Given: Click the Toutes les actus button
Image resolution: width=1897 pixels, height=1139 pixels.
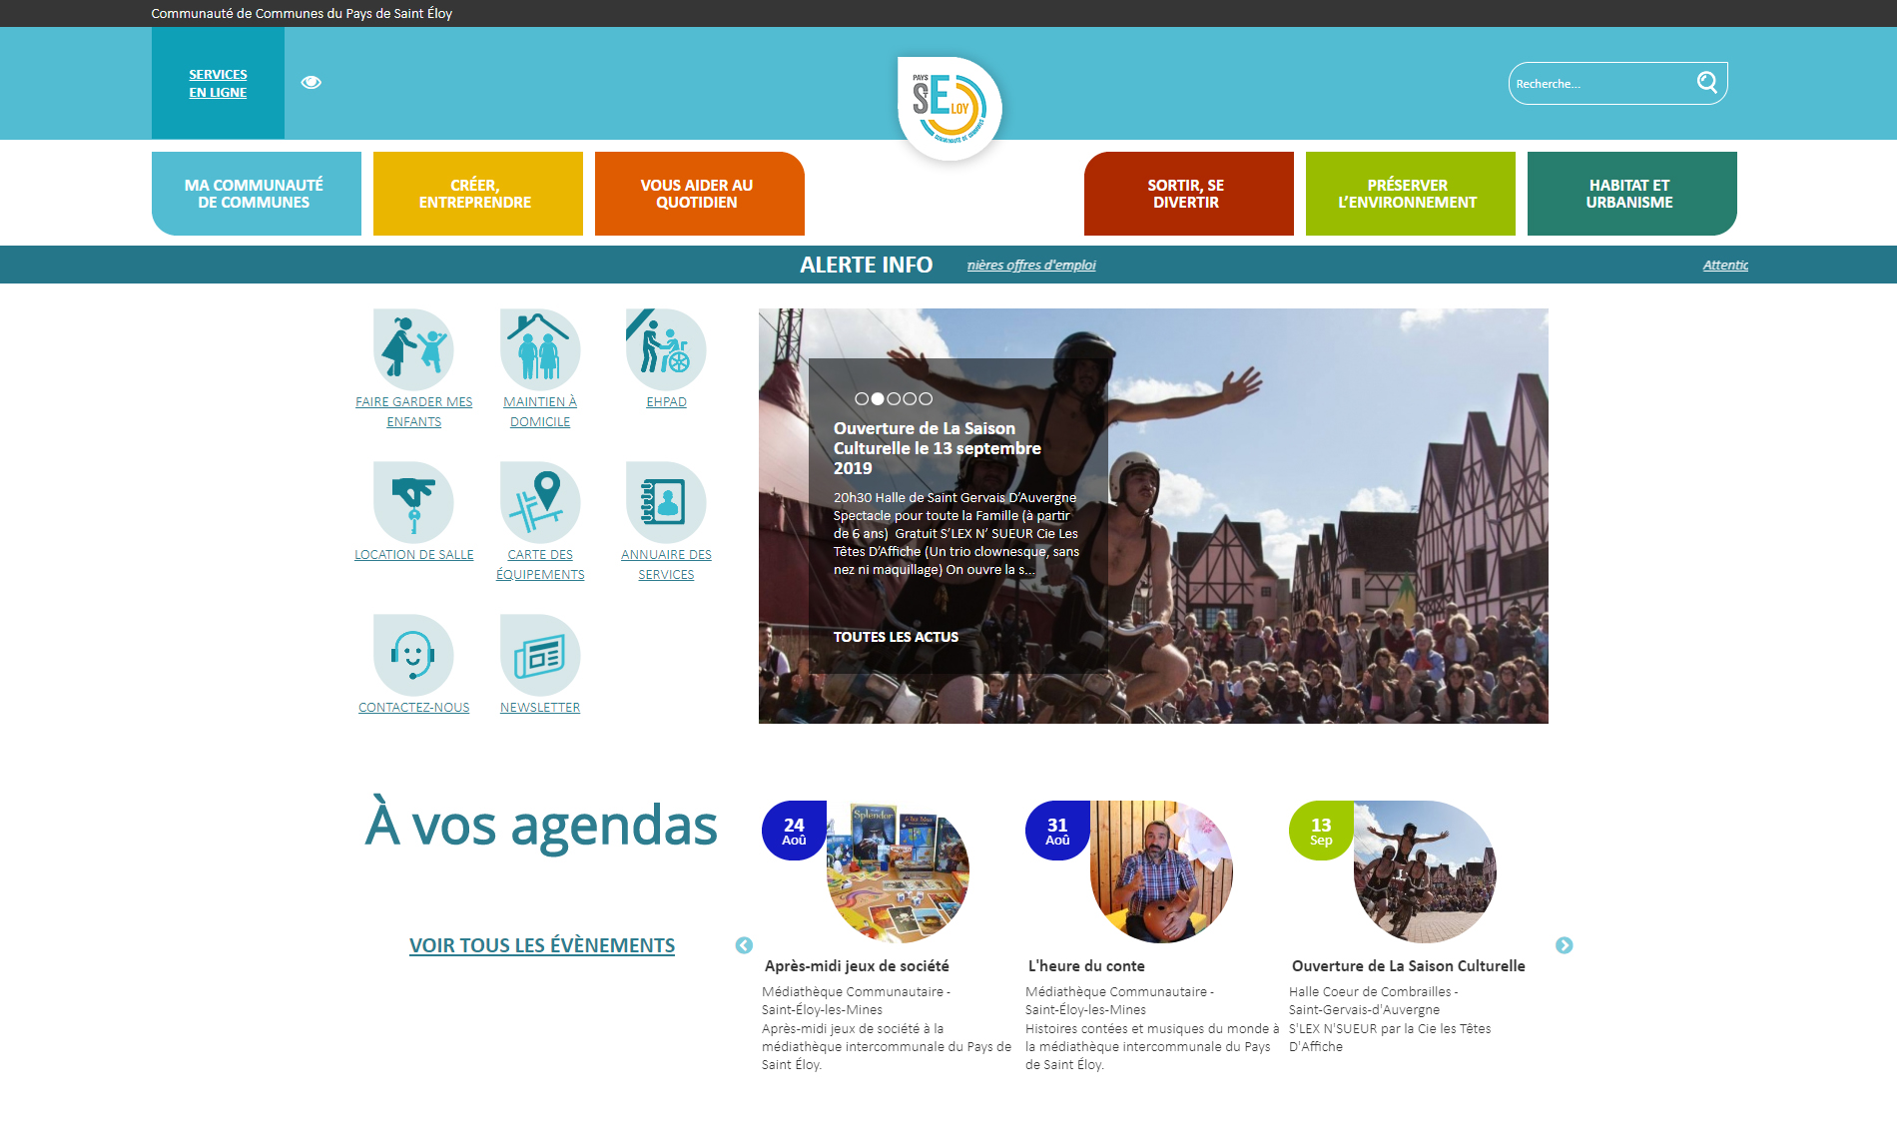Looking at the screenshot, I should [896, 637].
